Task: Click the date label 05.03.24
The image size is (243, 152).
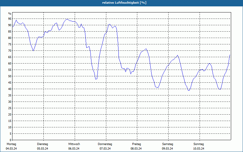Action: (x=43, y=149)
